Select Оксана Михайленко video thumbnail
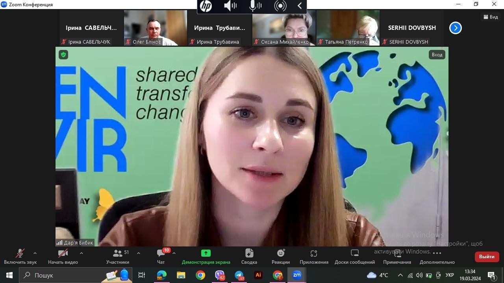This screenshot has width=504, height=283. click(x=284, y=28)
